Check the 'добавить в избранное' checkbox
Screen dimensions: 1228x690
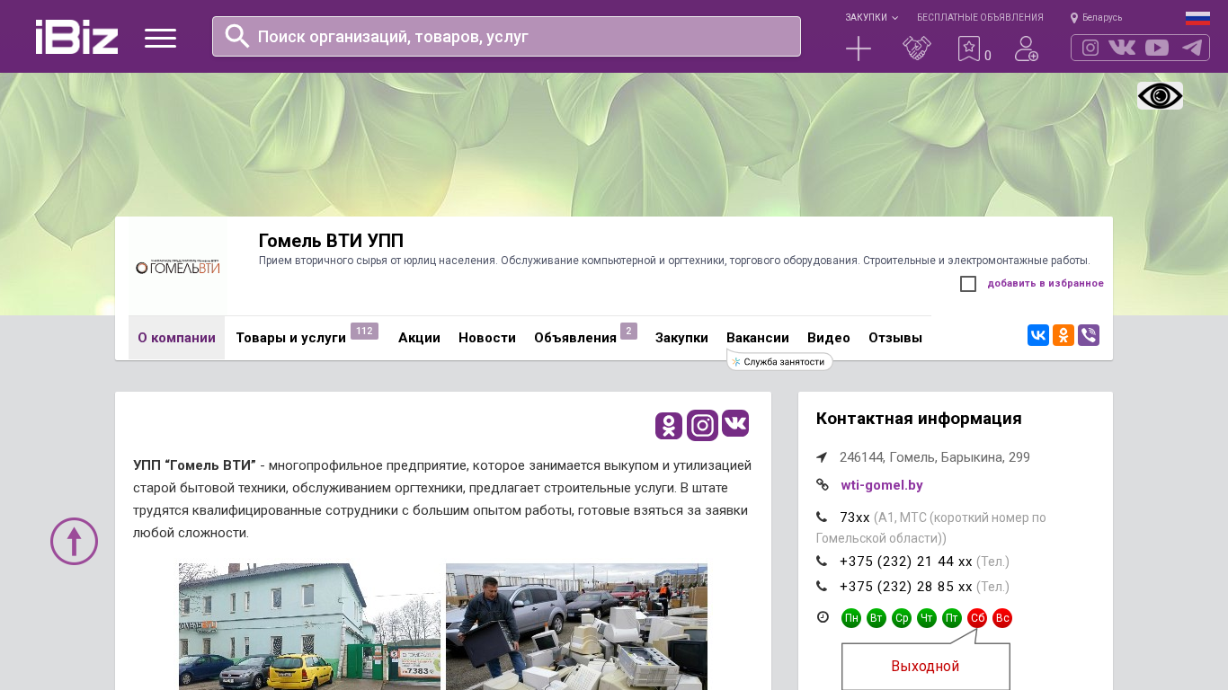pyautogui.click(x=968, y=284)
